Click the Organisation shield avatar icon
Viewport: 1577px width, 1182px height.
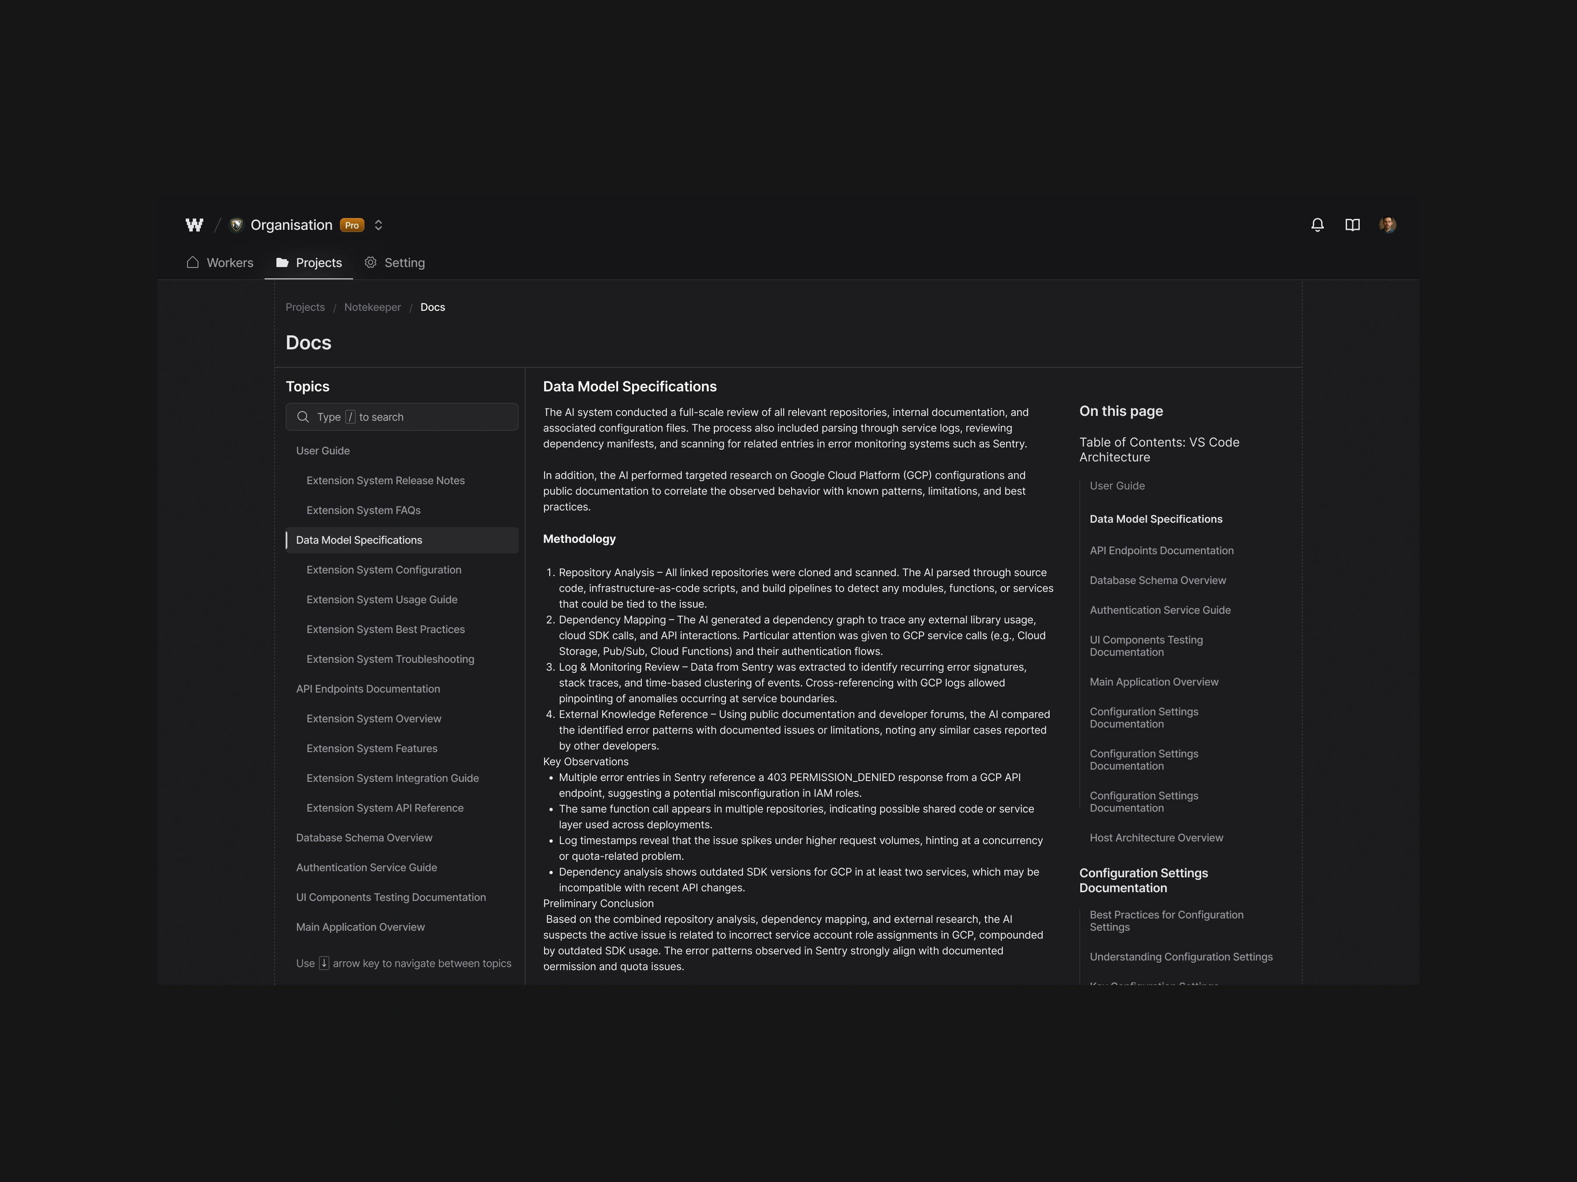(x=237, y=225)
